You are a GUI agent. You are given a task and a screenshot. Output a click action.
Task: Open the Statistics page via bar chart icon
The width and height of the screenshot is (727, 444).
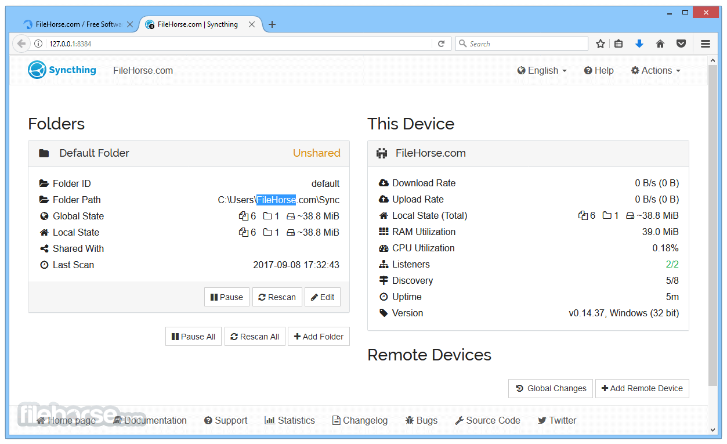(271, 420)
